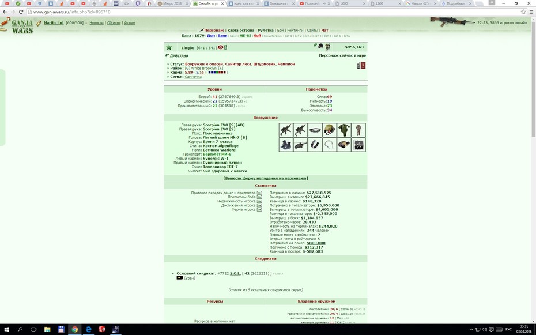Click the volume icon in the system tray
The width and height of the screenshot is (536, 335).
[x=484, y=330]
